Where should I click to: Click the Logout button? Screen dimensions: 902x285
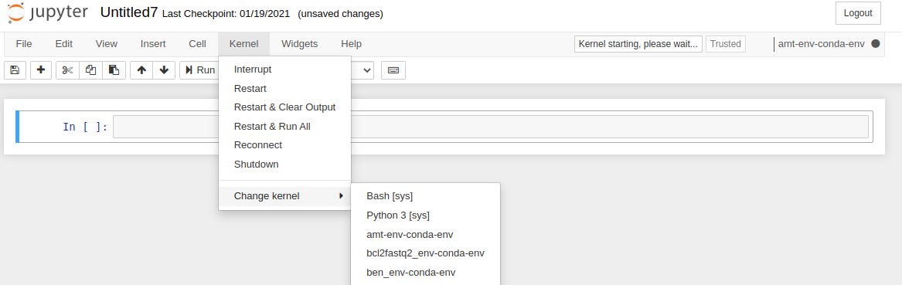[x=858, y=12]
